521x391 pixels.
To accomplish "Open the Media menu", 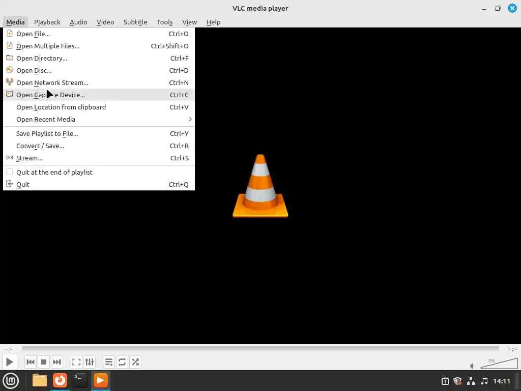I will point(15,22).
